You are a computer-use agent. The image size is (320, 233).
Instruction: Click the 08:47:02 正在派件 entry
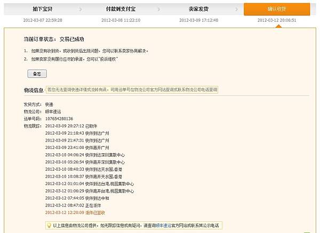[73, 205]
